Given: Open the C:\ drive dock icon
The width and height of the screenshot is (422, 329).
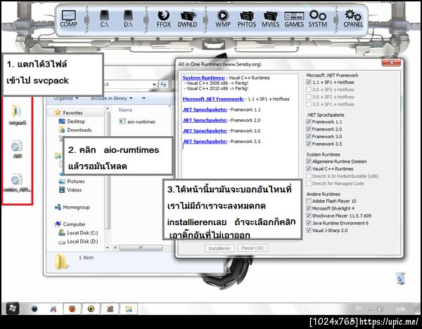Looking at the screenshot, I should pos(104,19).
